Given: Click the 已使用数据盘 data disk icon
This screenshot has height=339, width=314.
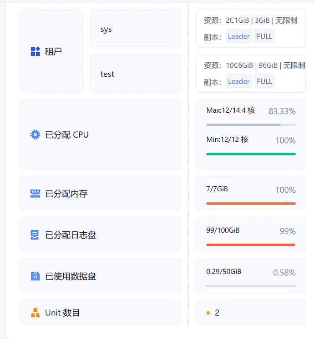Looking at the screenshot, I should coord(35,276).
